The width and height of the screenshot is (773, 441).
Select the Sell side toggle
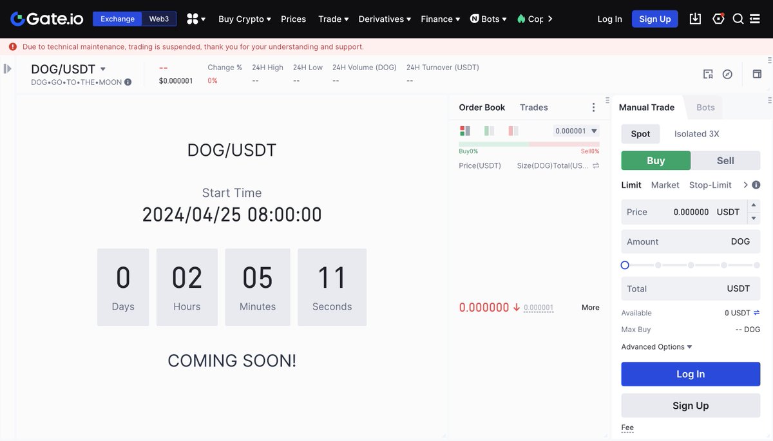pyautogui.click(x=725, y=160)
